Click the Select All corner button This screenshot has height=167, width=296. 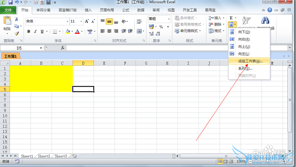point(5,63)
